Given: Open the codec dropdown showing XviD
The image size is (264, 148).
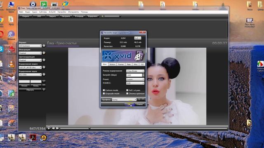Looking at the screenshot, I should click(x=137, y=38).
